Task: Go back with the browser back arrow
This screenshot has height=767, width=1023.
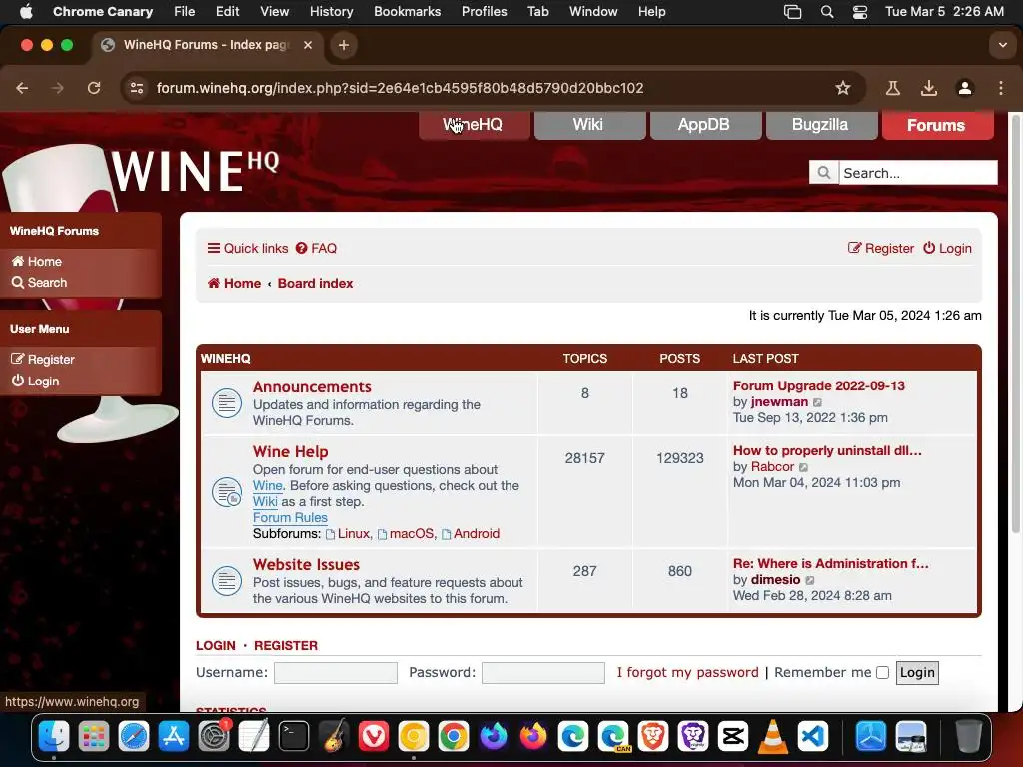Action: click(22, 88)
